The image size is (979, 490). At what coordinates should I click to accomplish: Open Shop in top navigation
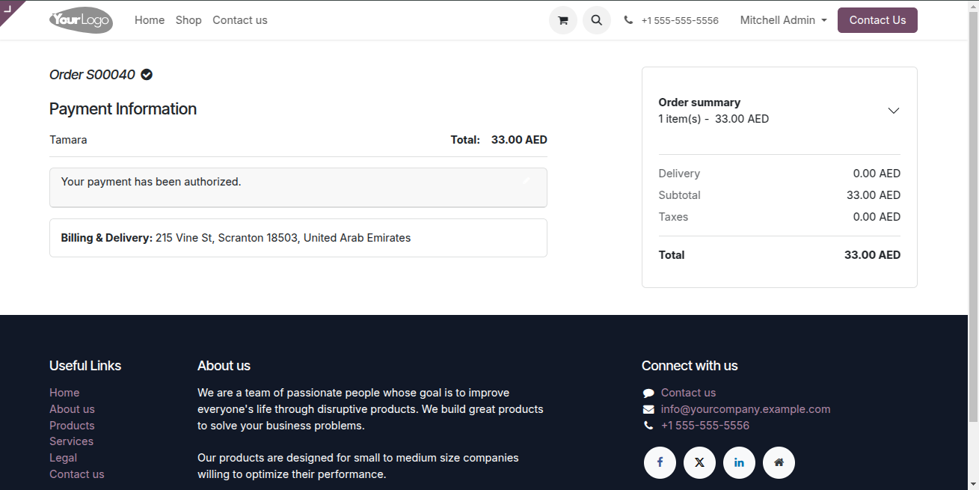[x=188, y=20]
